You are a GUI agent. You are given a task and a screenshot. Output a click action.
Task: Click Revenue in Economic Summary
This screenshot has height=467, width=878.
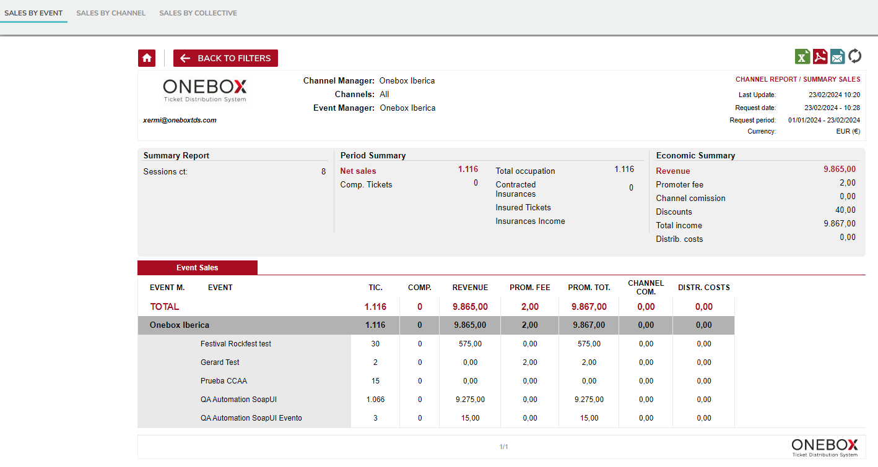(x=673, y=171)
